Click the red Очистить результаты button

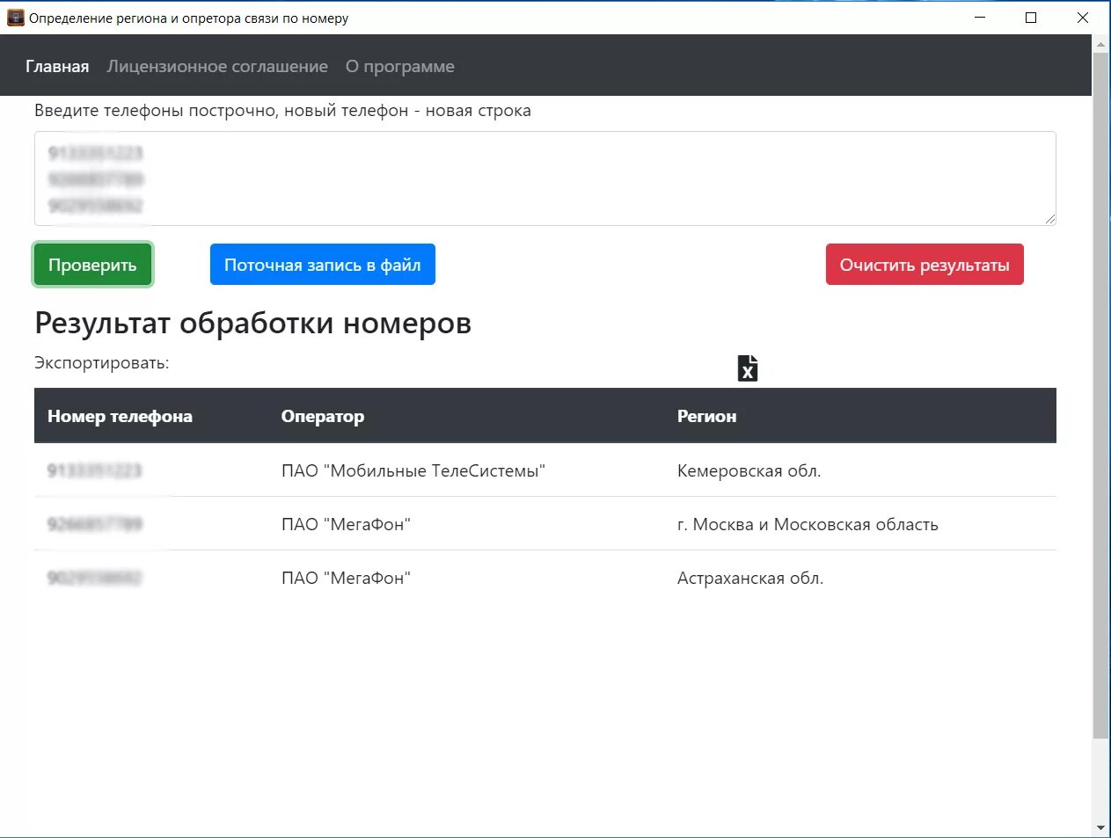click(x=925, y=265)
